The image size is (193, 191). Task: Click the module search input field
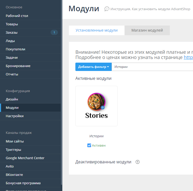tap(153, 67)
